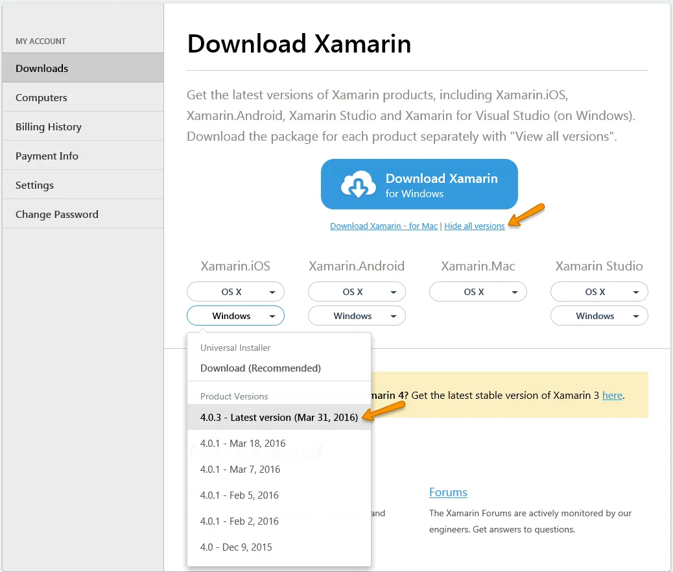Viewport: 673px width, 572px height.
Task: Select version 4.0.1 - Mar 18, 2016
Action: pos(279,443)
